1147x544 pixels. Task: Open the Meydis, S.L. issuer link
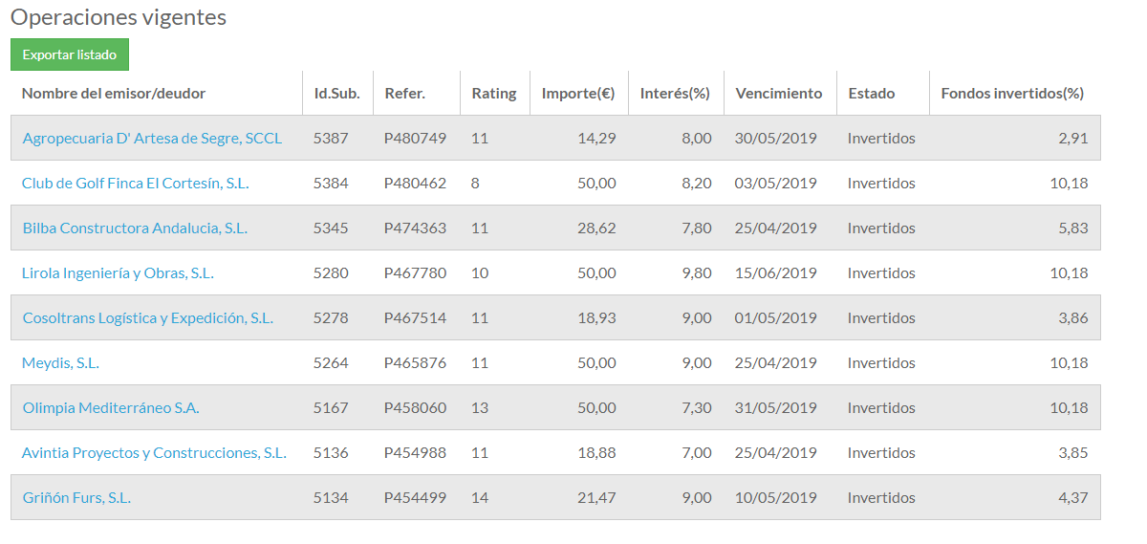(x=60, y=362)
